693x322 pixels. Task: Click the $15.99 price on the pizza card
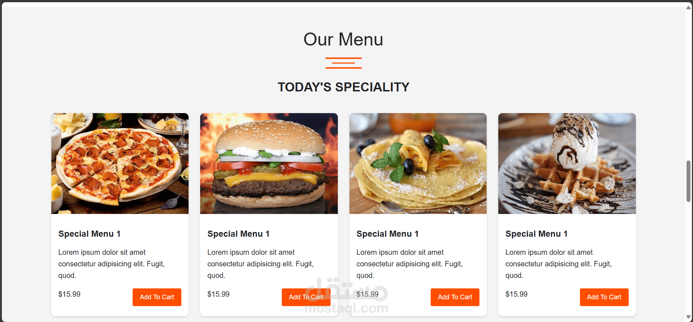pos(69,294)
